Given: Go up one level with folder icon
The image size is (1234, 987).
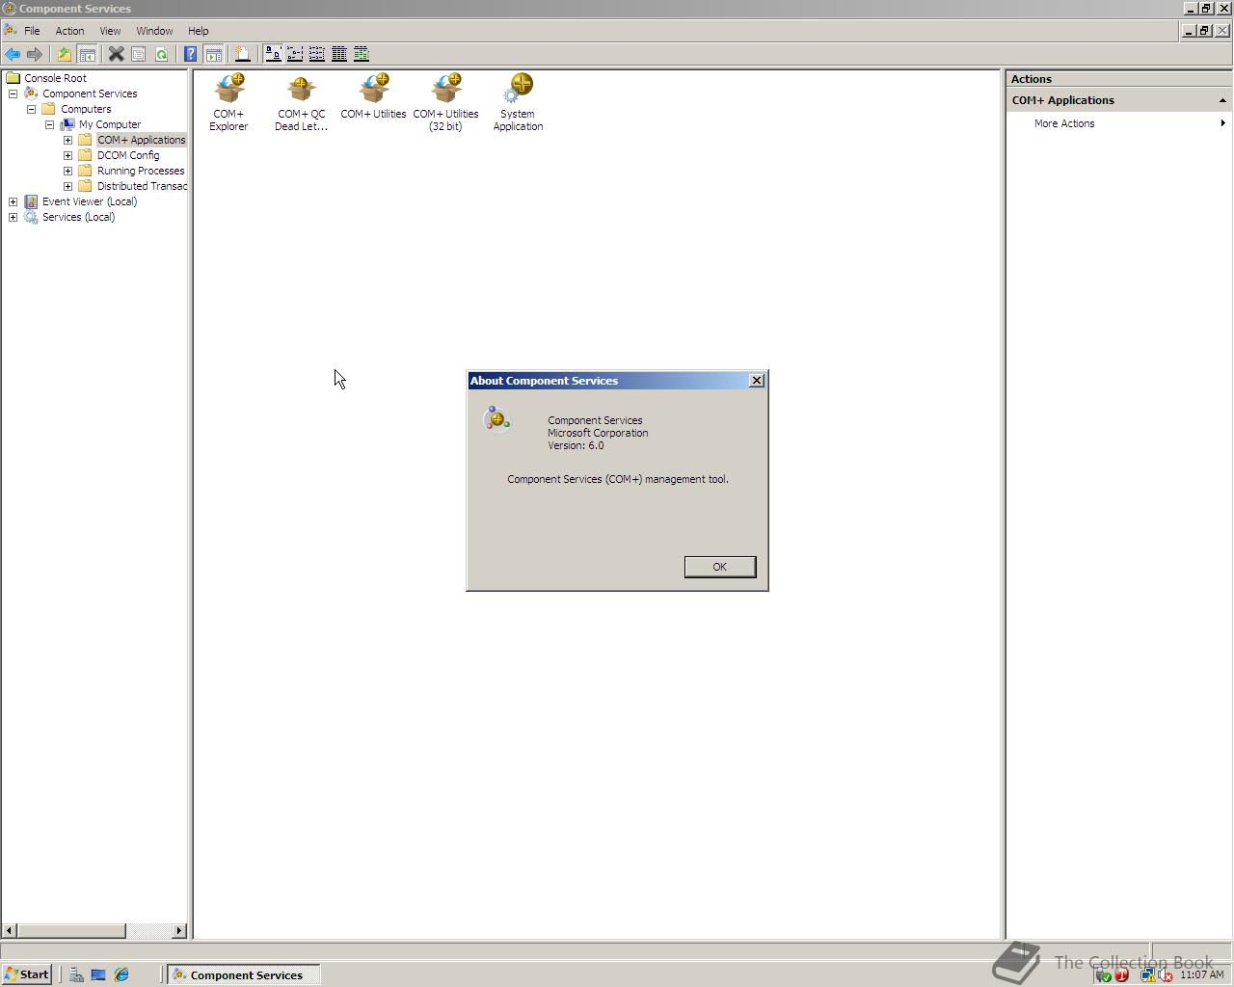Looking at the screenshot, I should 64,54.
